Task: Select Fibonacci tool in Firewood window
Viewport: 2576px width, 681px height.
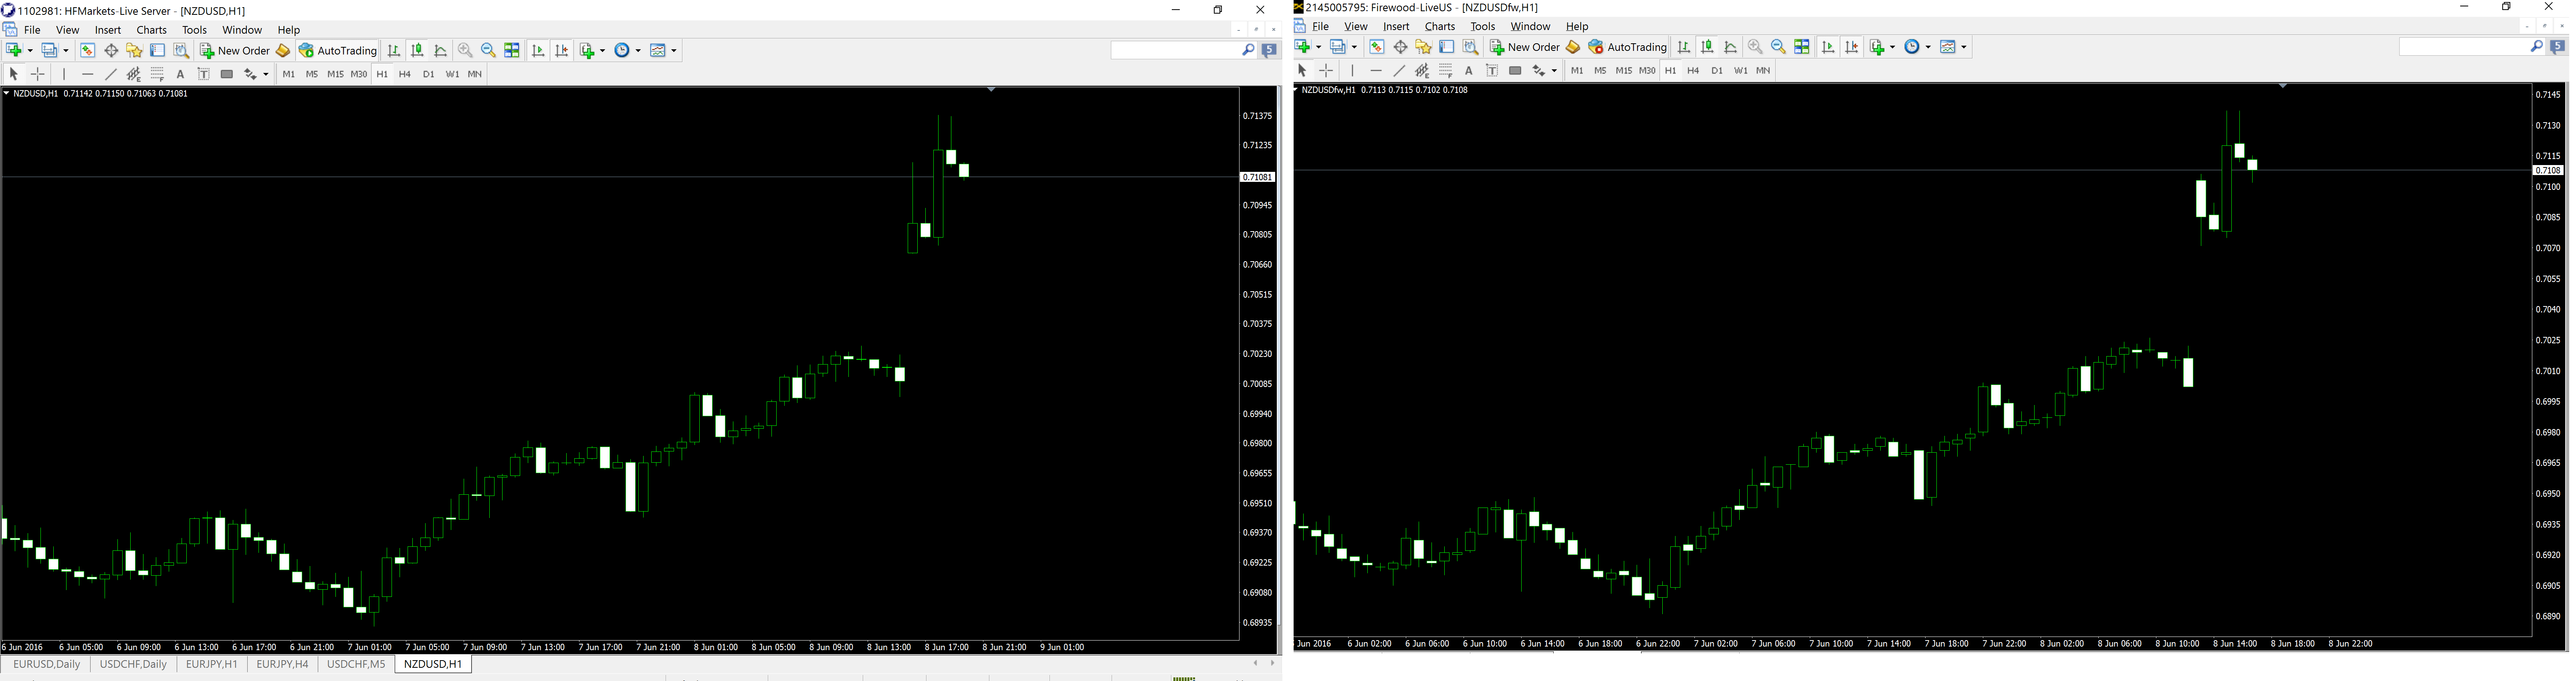Action: [1446, 71]
